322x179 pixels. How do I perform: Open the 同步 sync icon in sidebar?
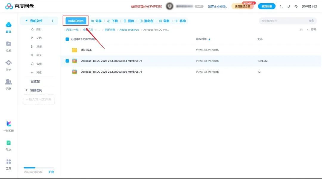[8, 63]
